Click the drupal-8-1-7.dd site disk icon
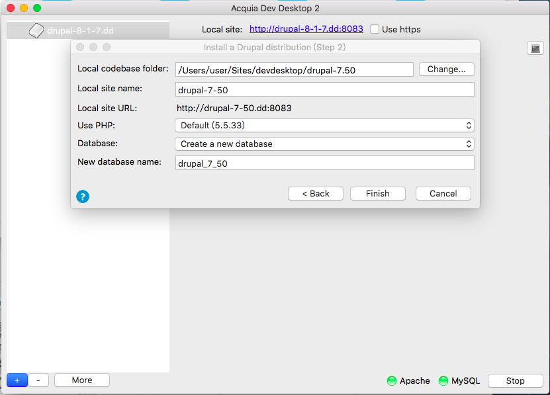The image size is (550, 395). (36, 30)
